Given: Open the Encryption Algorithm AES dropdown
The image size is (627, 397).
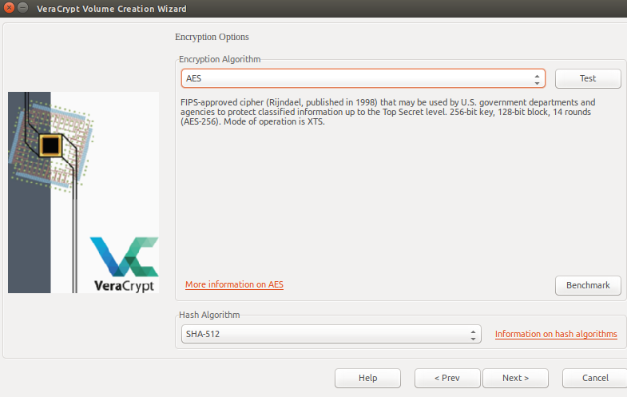Looking at the screenshot, I should (x=363, y=78).
